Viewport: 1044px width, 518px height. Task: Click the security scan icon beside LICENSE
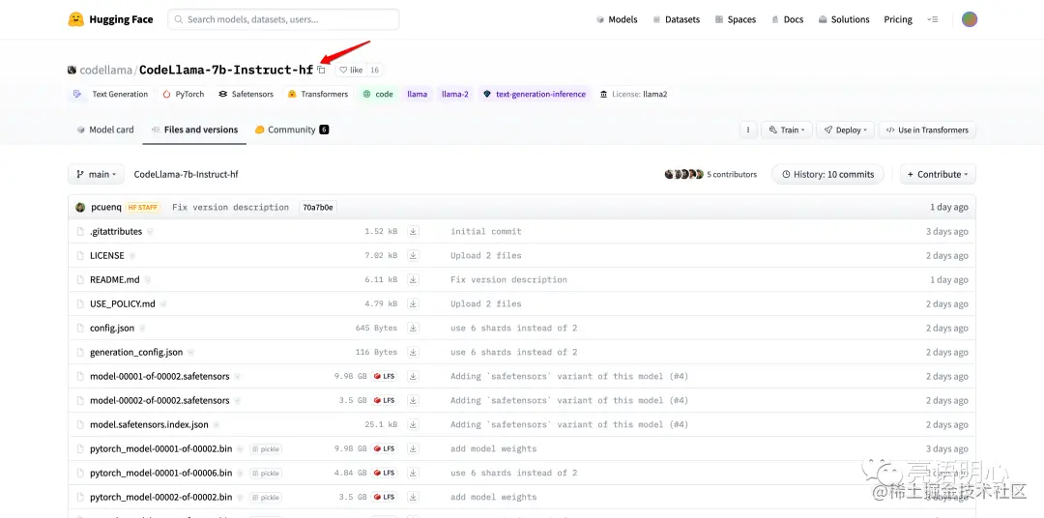pos(131,256)
